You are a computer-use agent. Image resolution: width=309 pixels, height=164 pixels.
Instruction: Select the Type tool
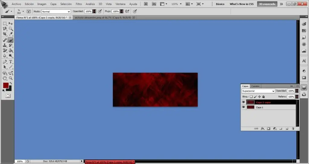pos(11,62)
